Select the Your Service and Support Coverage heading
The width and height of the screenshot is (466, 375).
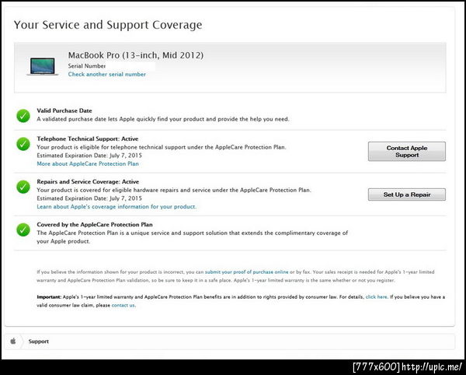pos(108,25)
